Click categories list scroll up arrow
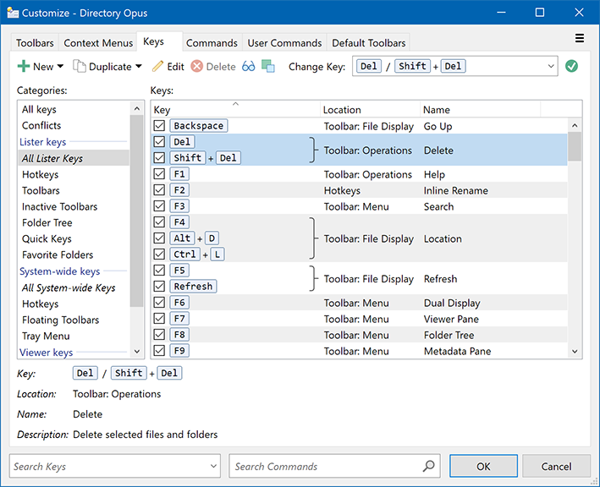 pos(137,109)
